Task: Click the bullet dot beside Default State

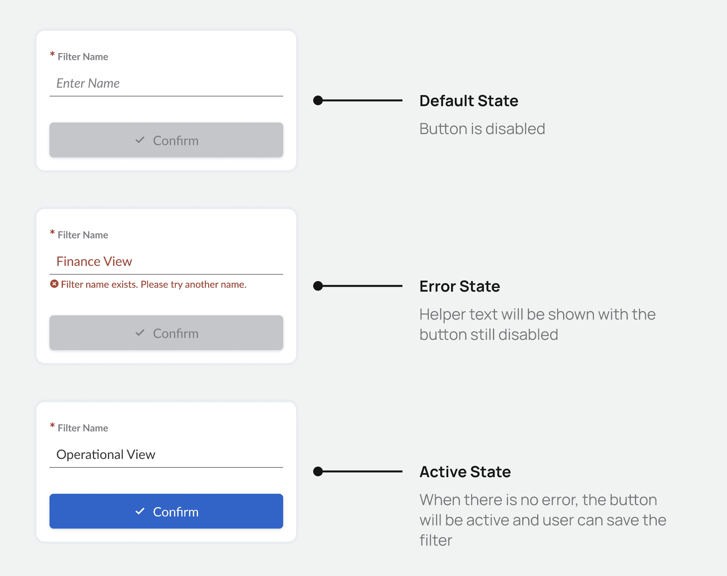Action: [x=318, y=100]
